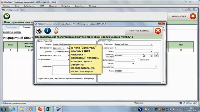Open the Желаемая дата dropdown arrow
The image size is (200, 112).
(x=69, y=55)
